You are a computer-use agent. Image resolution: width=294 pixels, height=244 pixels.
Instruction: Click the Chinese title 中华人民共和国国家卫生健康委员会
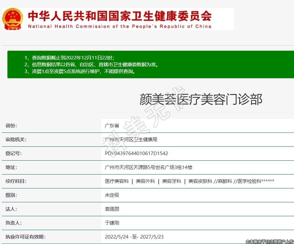pyautogui.click(x=120, y=16)
